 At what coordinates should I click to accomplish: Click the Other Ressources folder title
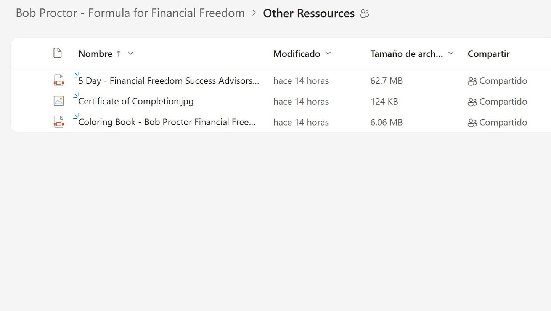(308, 13)
